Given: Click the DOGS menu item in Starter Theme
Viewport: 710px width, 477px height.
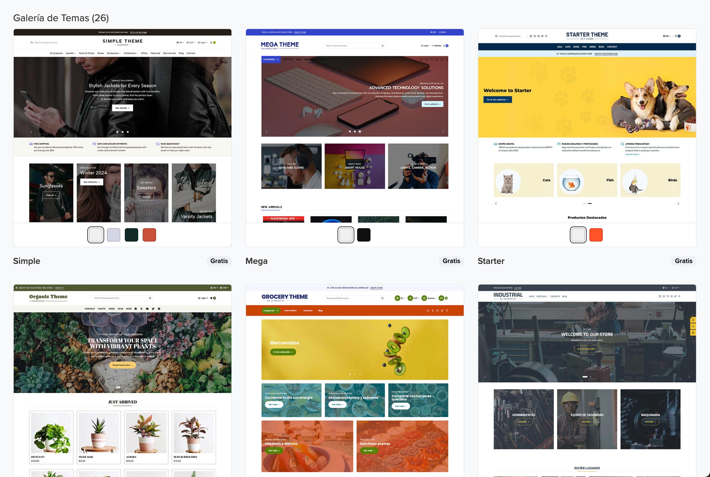Looking at the screenshot, I should [x=576, y=47].
